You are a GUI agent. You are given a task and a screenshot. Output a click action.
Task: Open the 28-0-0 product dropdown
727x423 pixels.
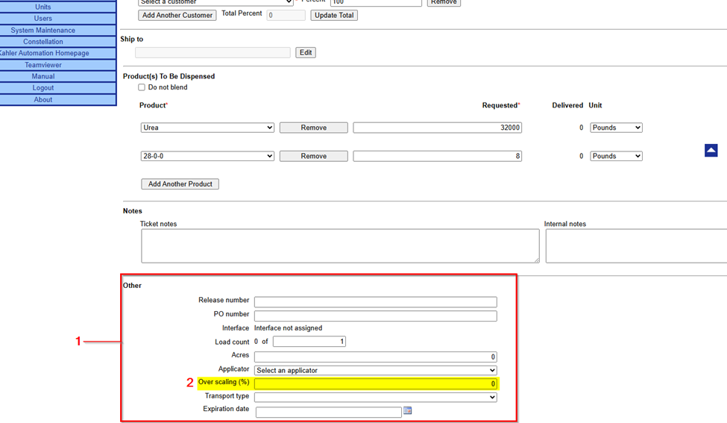pos(207,156)
